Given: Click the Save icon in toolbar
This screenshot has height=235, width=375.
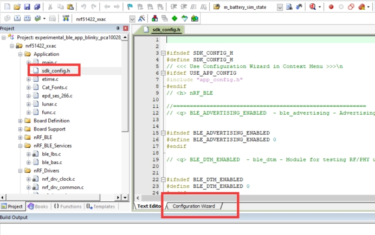Looking at the screenshot, I should pyautogui.click(x=27, y=7).
